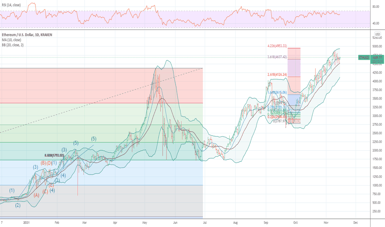The width and height of the screenshot is (385, 227).
Task: Click the 40.00 level on RSI axis
Action: pos(376,24)
